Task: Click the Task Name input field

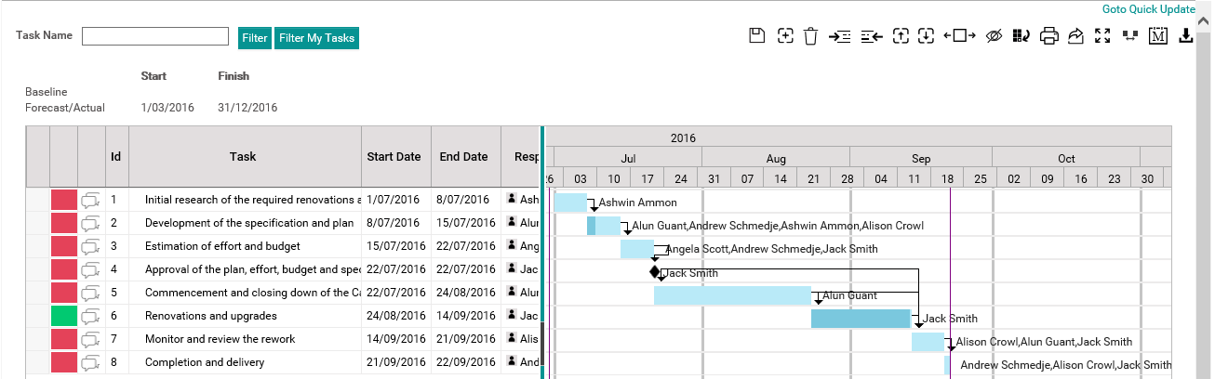Action: pyautogui.click(x=155, y=36)
